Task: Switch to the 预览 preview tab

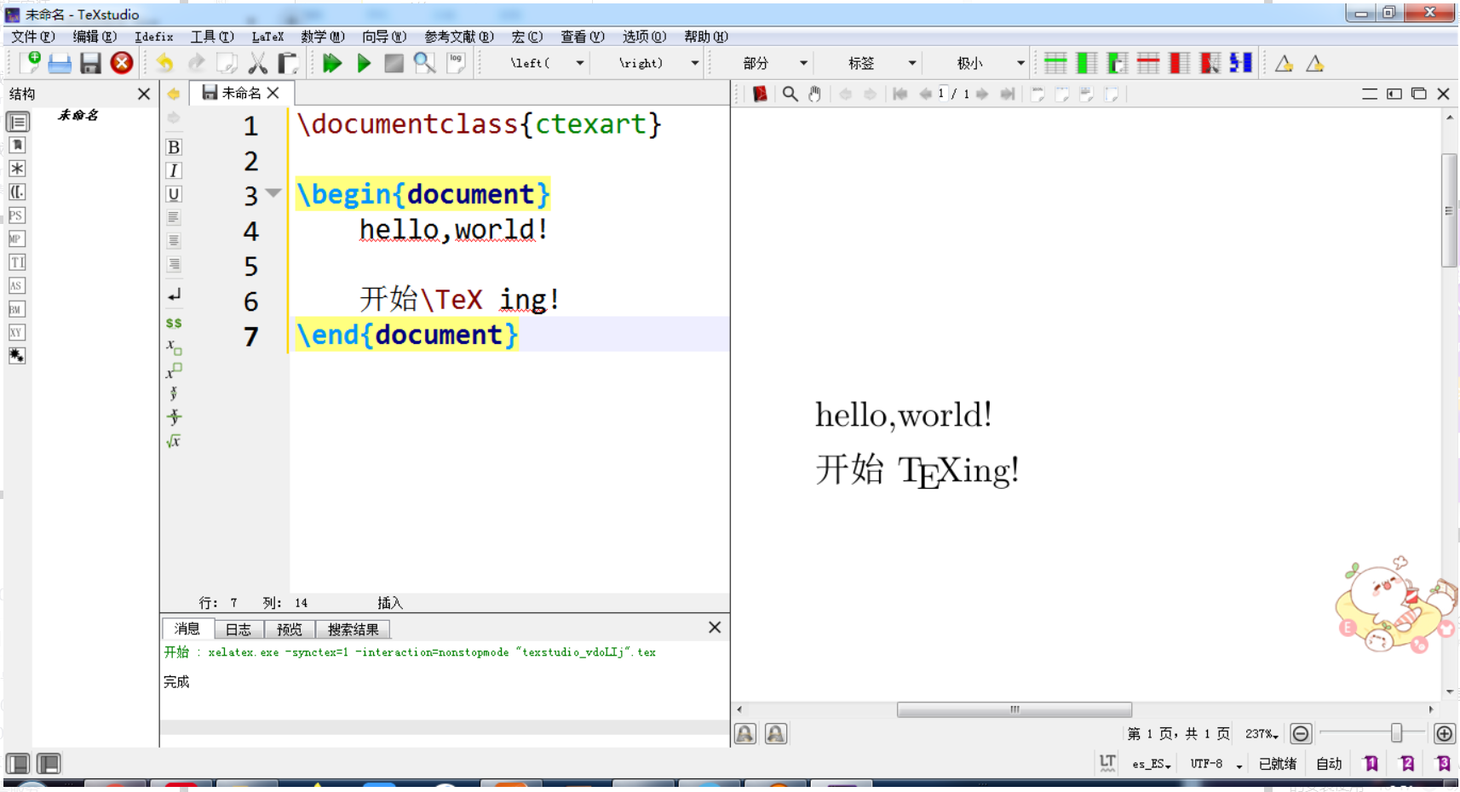Action: 290,629
